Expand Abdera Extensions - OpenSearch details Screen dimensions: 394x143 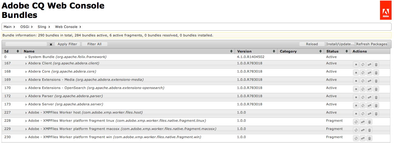pyautogui.click(x=26, y=88)
